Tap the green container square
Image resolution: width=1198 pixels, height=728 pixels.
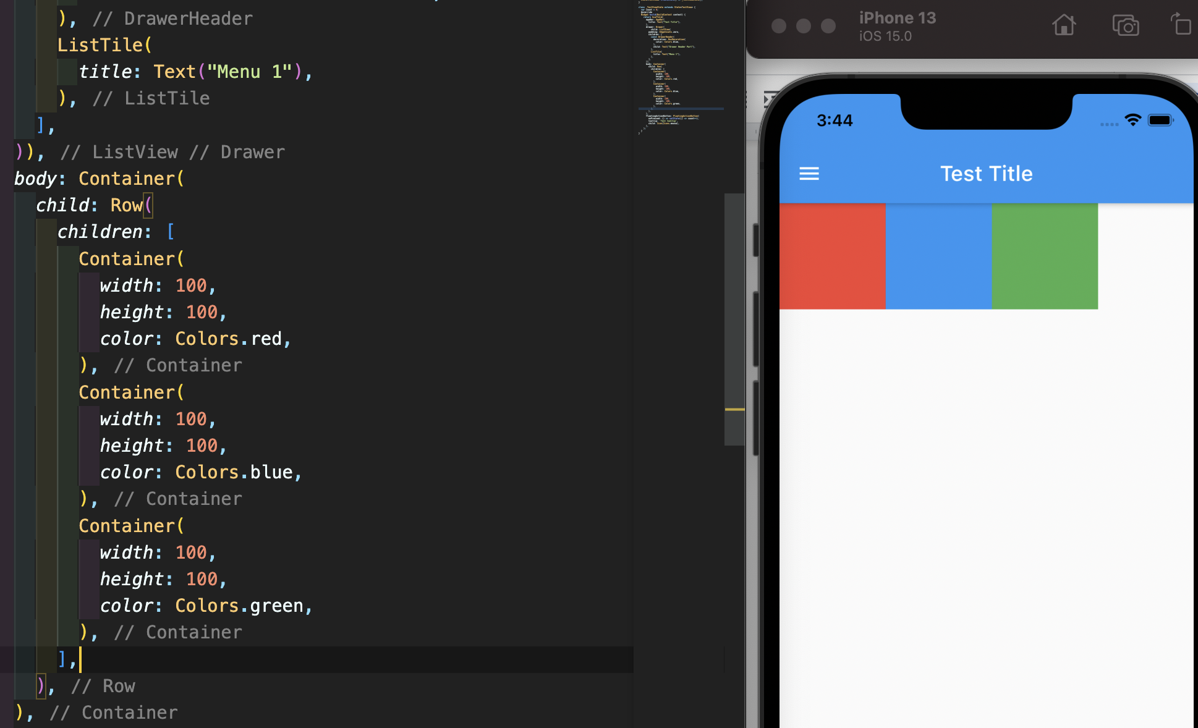[1045, 256]
